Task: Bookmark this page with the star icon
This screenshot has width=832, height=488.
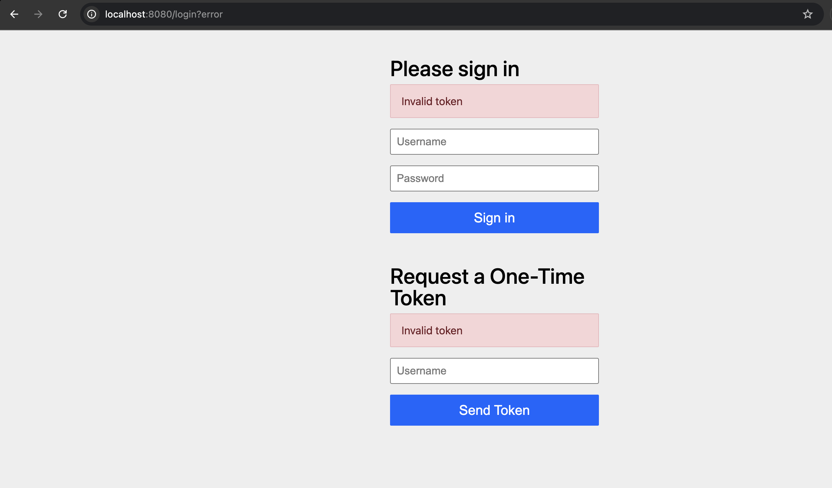Action: [807, 14]
